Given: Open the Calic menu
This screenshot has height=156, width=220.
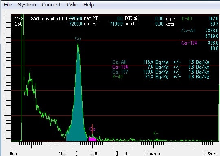Looking at the screenshot, I should (x=72, y=5).
